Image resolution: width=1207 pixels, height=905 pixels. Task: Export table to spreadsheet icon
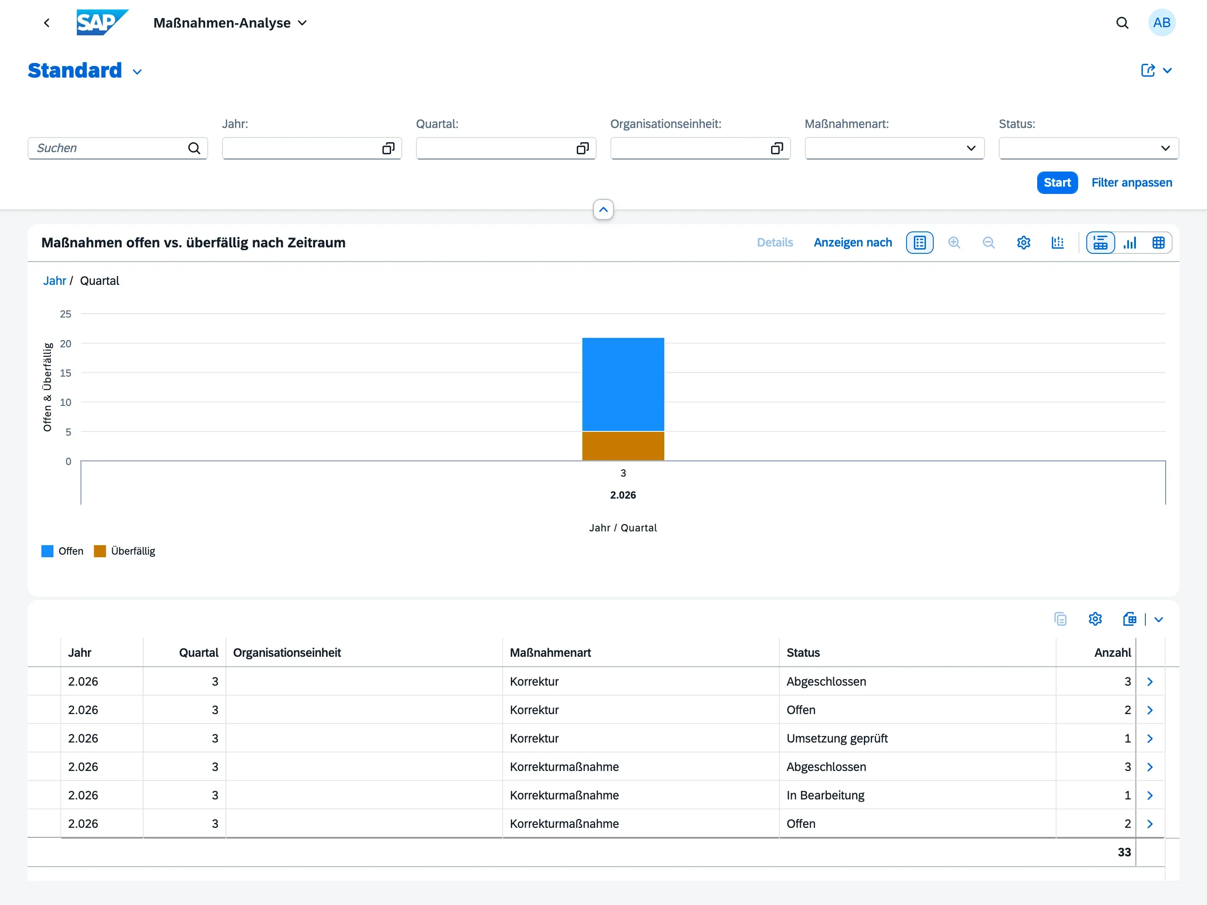(1129, 619)
